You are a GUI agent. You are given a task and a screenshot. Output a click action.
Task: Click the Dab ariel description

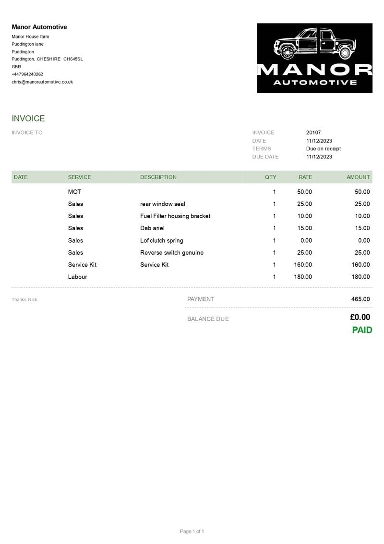click(152, 228)
